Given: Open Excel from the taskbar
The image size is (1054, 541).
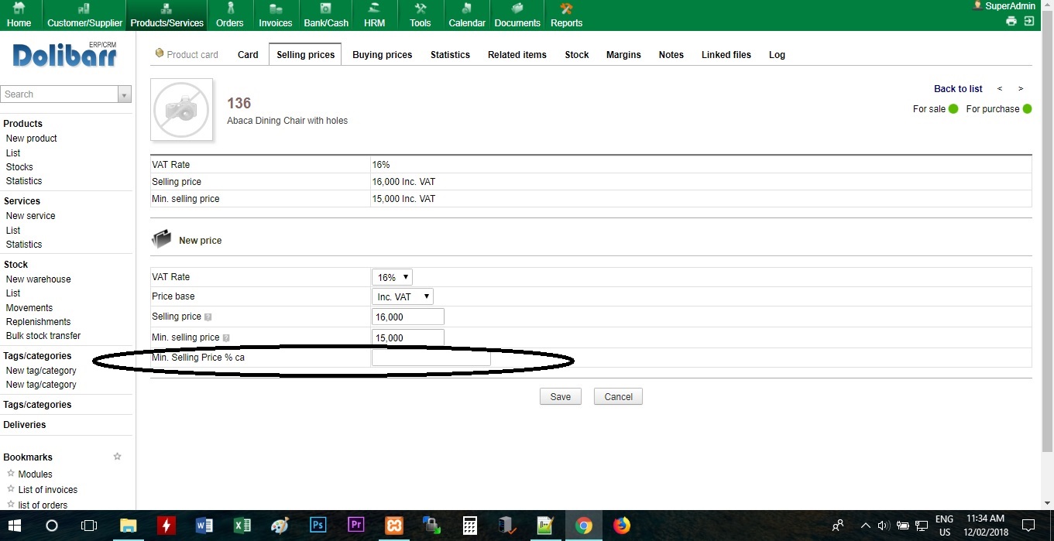Looking at the screenshot, I should [242, 526].
